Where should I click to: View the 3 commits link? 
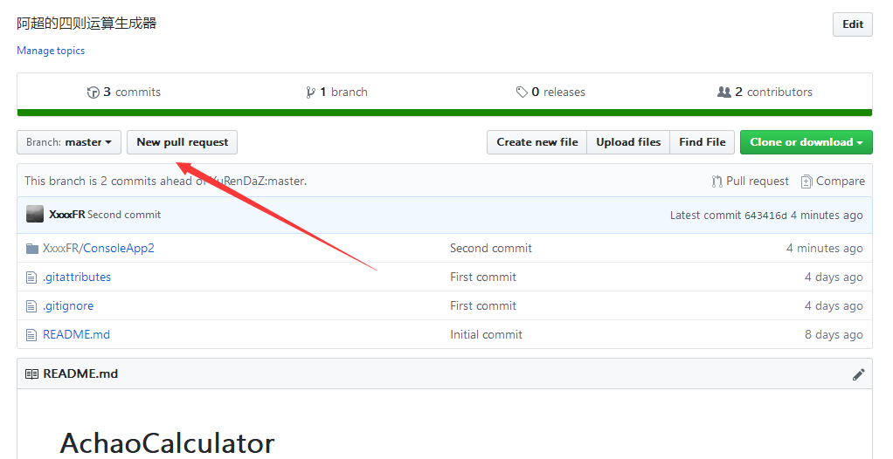(x=123, y=92)
